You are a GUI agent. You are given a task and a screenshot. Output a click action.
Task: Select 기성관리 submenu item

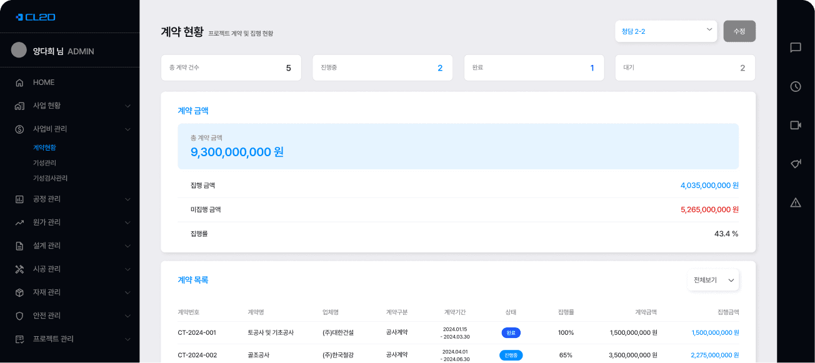(x=44, y=163)
